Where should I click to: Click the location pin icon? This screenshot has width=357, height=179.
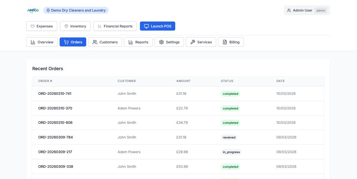[48, 10]
